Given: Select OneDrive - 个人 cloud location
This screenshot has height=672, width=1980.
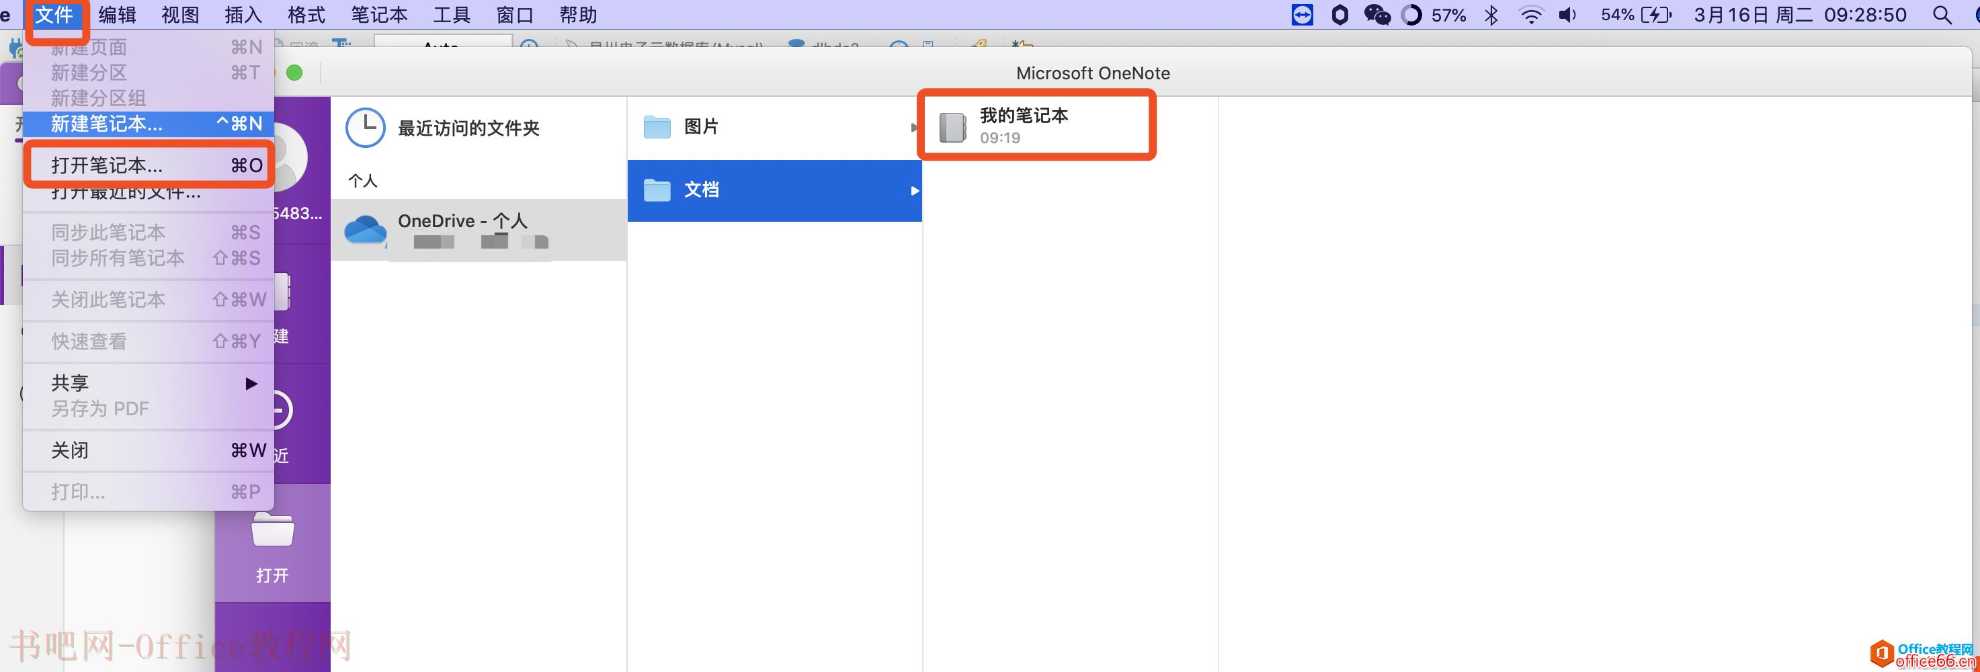Looking at the screenshot, I should (479, 230).
